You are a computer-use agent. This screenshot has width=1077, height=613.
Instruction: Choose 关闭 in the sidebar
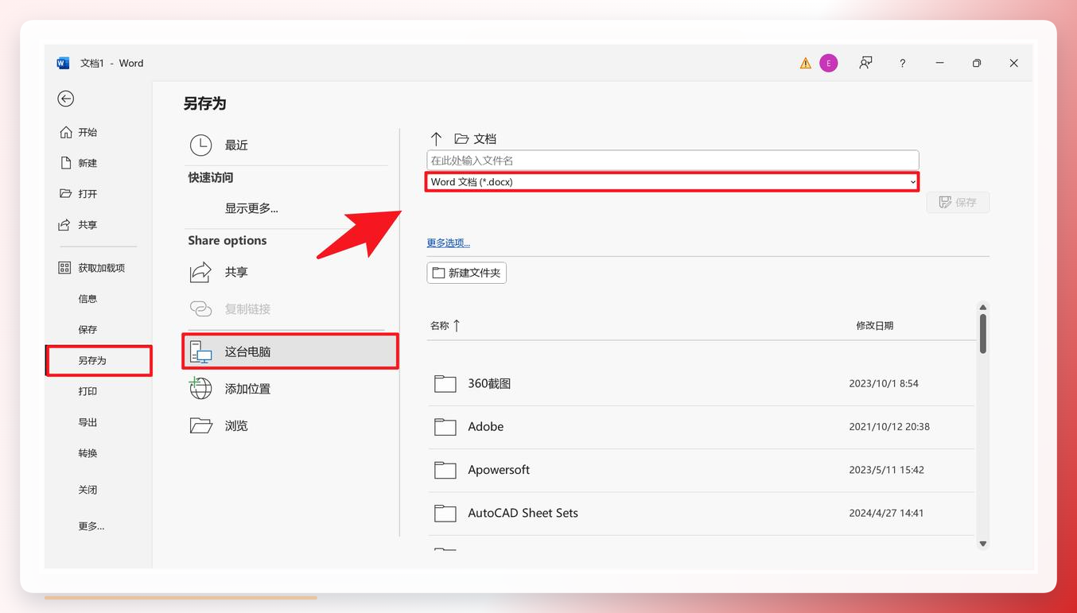pos(87,490)
